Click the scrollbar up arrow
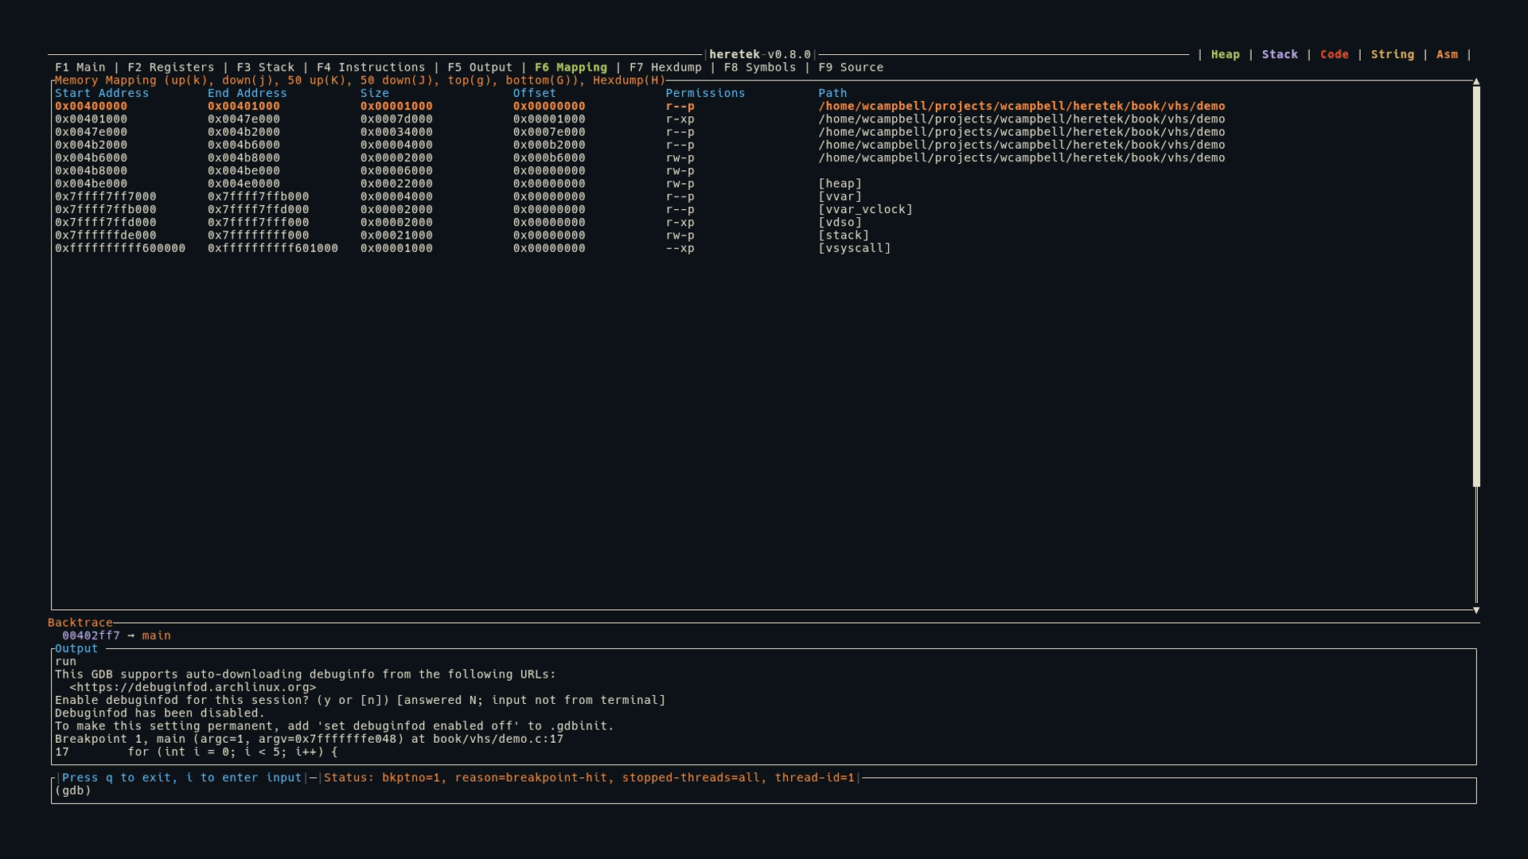 pos(1476,81)
